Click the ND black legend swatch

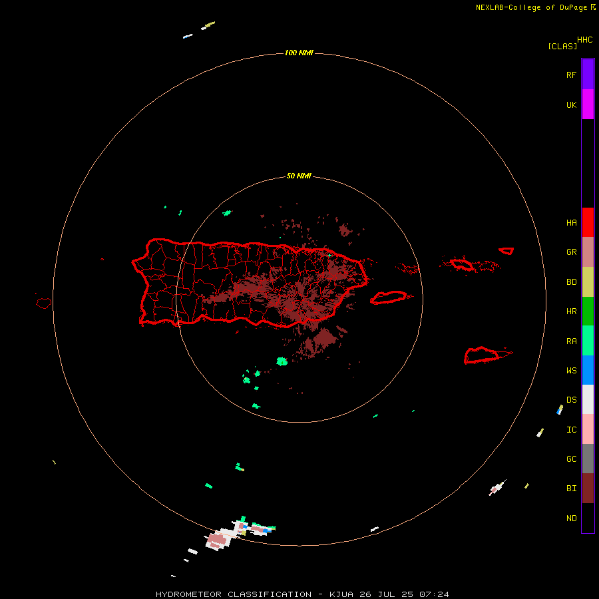[588, 518]
